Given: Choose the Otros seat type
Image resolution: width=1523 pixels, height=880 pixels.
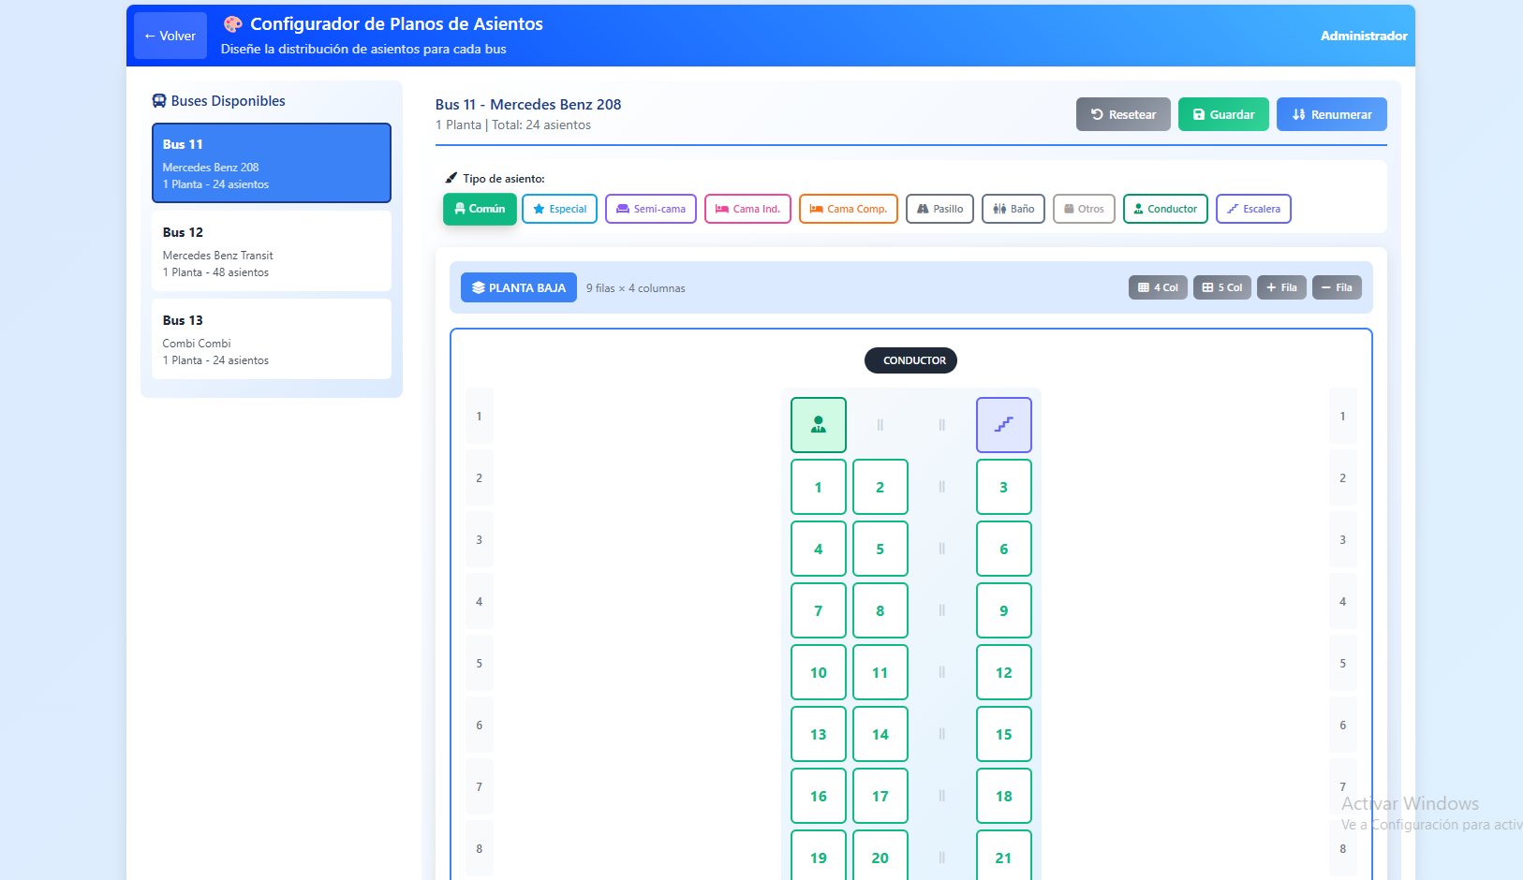Looking at the screenshot, I should pos(1083,209).
